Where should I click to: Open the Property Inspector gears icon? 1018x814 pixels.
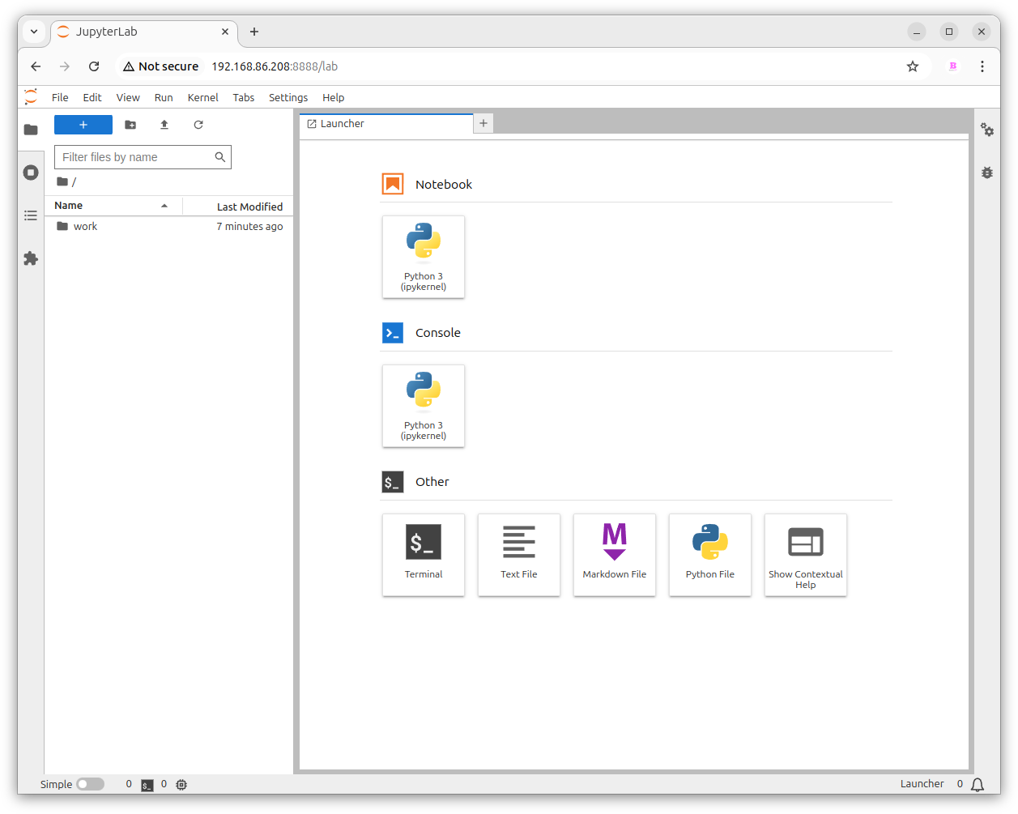(987, 130)
